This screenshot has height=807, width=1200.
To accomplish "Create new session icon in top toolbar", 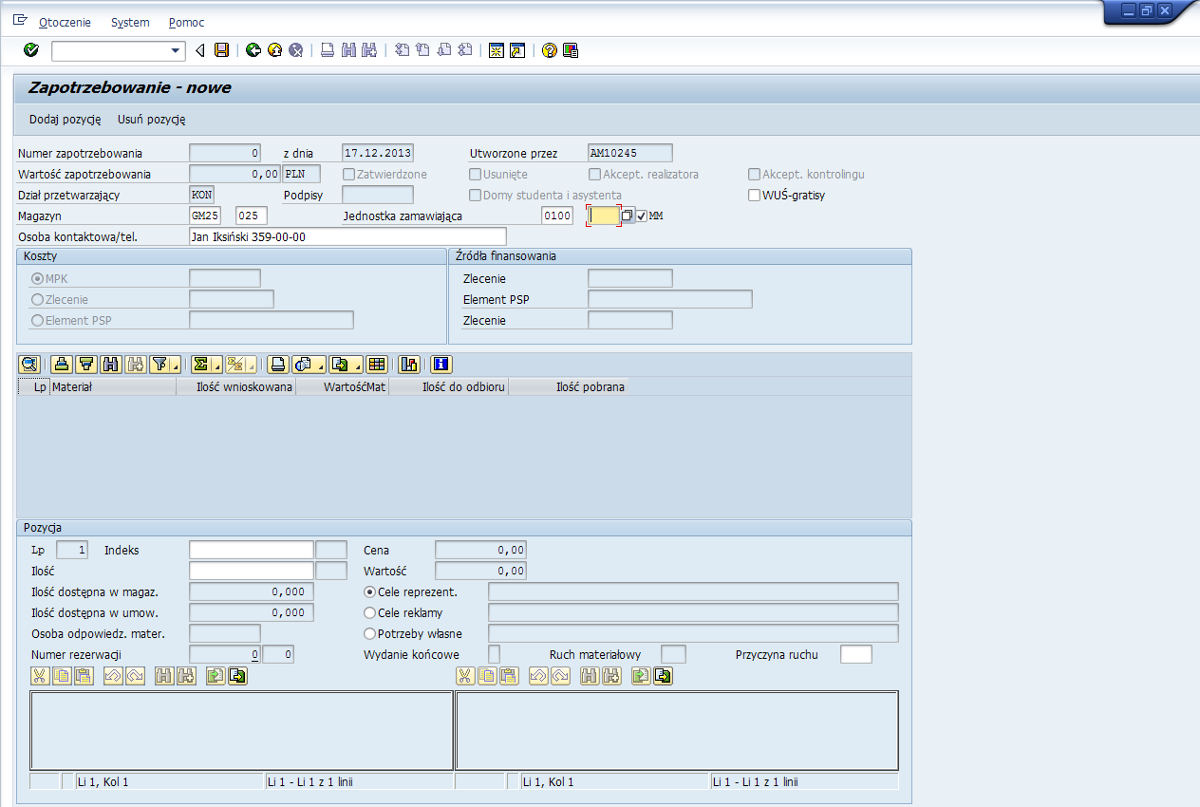I will tap(497, 50).
